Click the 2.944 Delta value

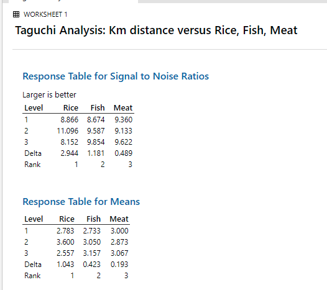tap(69, 153)
